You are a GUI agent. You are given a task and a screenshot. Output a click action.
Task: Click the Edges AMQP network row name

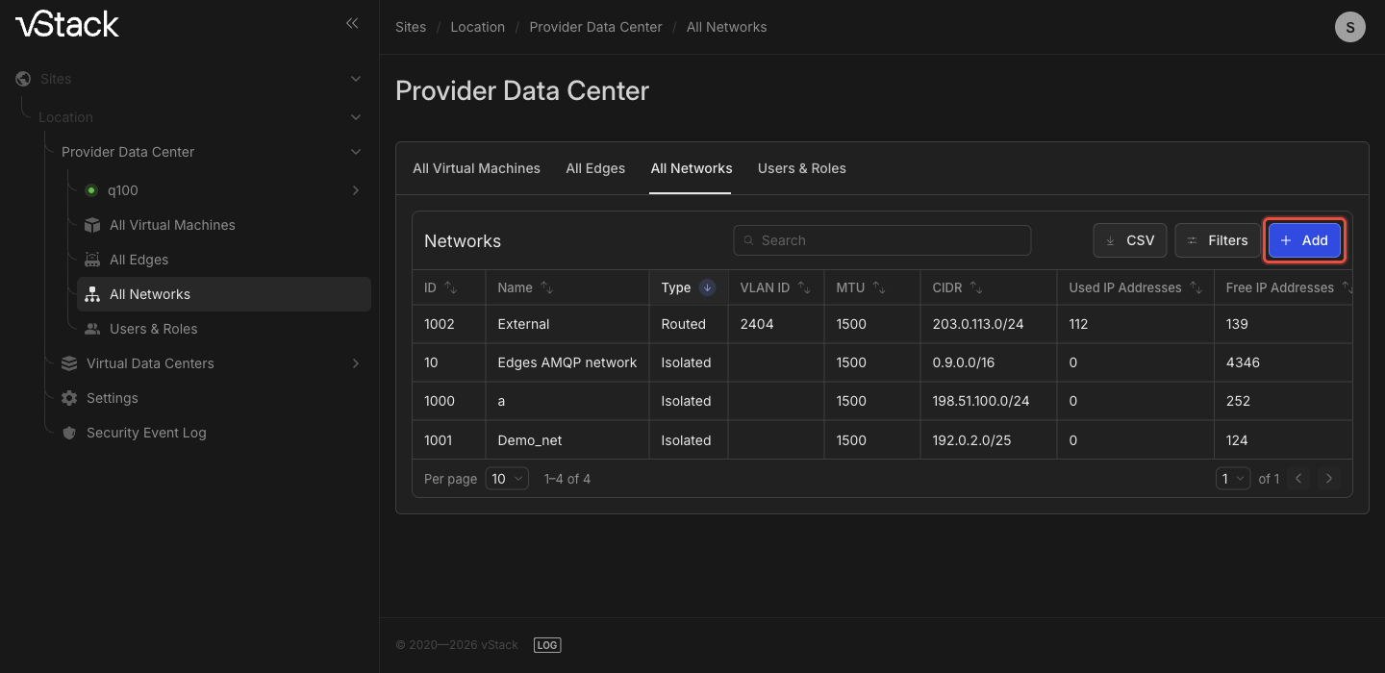(x=567, y=362)
